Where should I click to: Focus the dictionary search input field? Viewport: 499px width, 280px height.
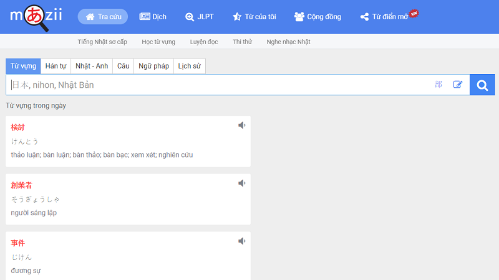point(218,85)
